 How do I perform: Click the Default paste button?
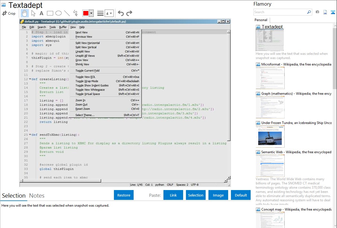coord(241,195)
